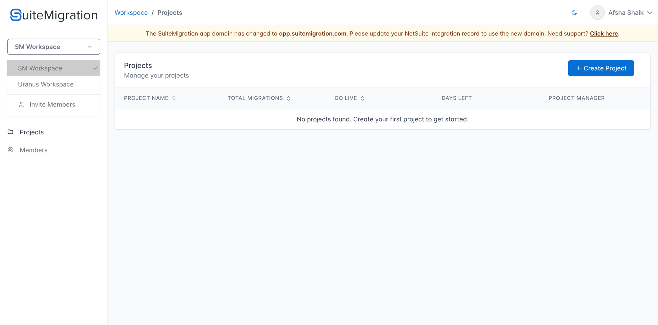
Task: Click the user avatar icon
Action: pos(597,12)
